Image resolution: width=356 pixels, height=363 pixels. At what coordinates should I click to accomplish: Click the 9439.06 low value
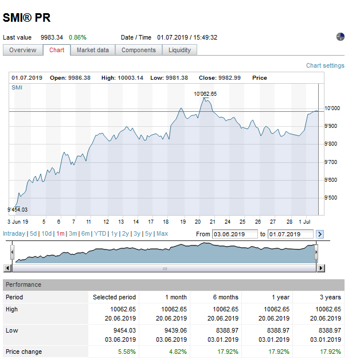pyautogui.click(x=175, y=330)
